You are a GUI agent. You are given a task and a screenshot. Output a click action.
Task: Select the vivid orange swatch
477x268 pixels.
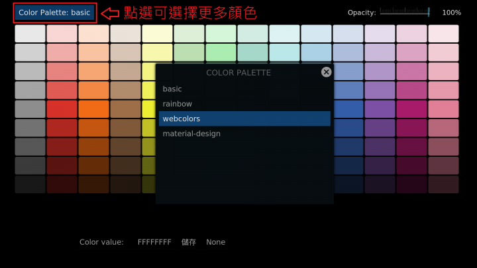point(93,109)
